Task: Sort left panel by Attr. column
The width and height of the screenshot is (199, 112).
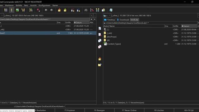Action: [x=93, y=22]
